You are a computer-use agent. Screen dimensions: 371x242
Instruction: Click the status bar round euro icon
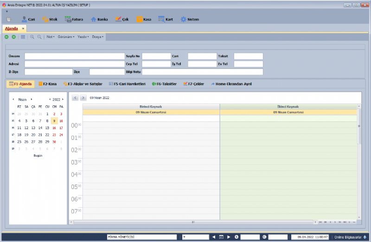pyautogui.click(x=264, y=237)
